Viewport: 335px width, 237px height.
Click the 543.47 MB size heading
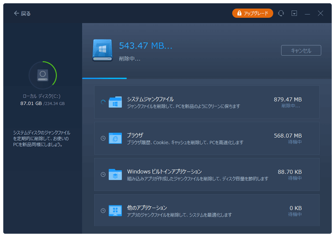point(145,46)
